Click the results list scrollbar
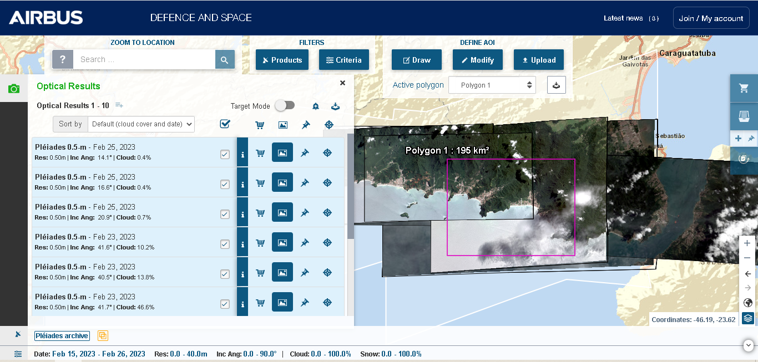The height and width of the screenshot is (362, 758). click(350, 186)
